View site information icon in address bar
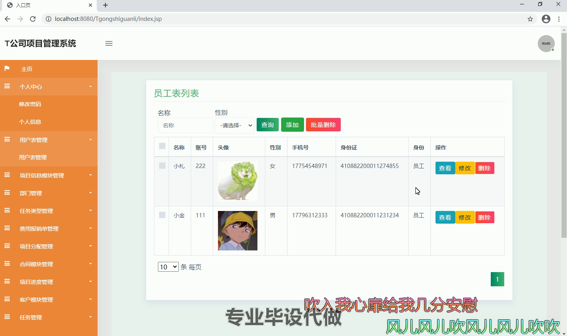 [49, 19]
